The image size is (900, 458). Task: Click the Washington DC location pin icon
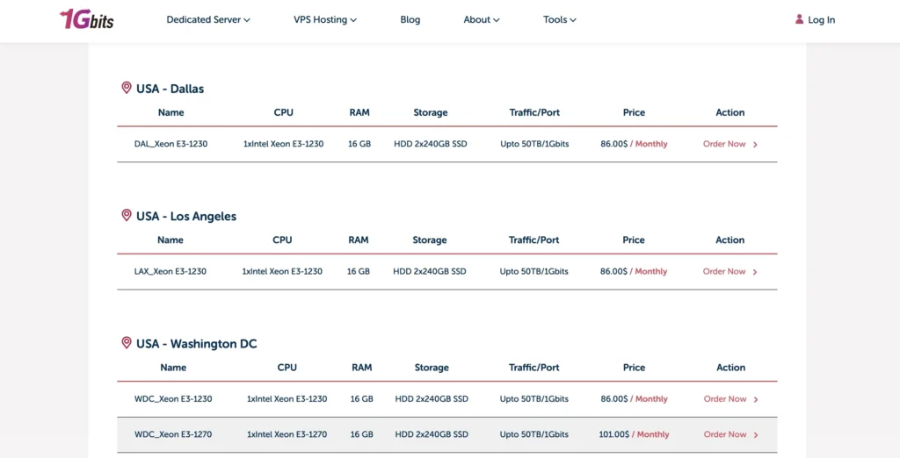127,343
